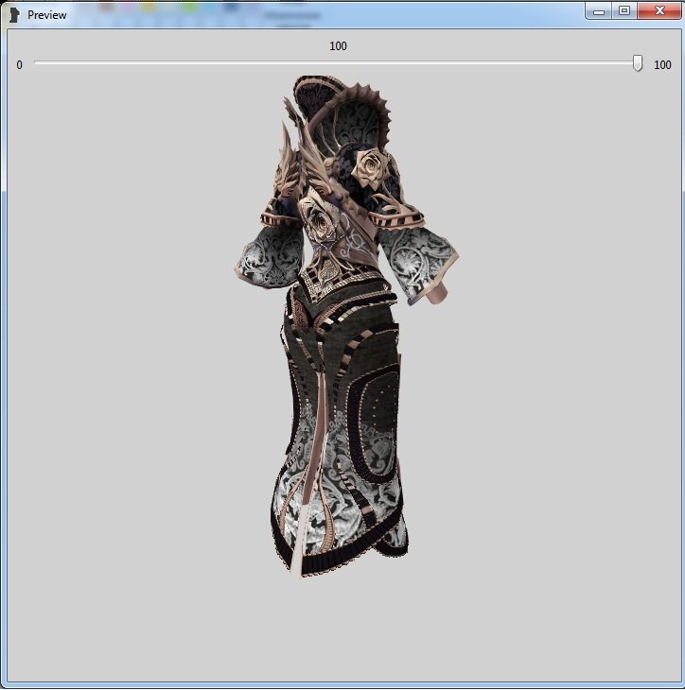Close the Preview window
This screenshot has height=690, width=685.
[x=658, y=11]
